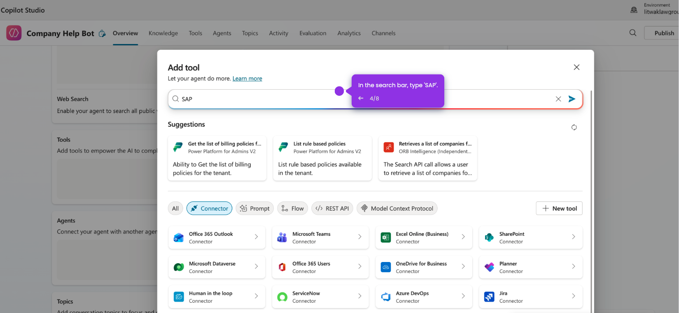Click the Azure DevOps icon
This screenshot has width=679, height=313.
pos(386,297)
